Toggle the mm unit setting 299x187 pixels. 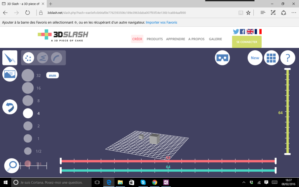(52, 75)
